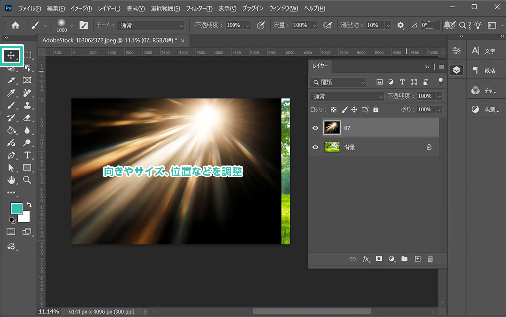Toggle visibility of the 背景 layer
Image resolution: width=506 pixels, height=317 pixels.
point(315,147)
